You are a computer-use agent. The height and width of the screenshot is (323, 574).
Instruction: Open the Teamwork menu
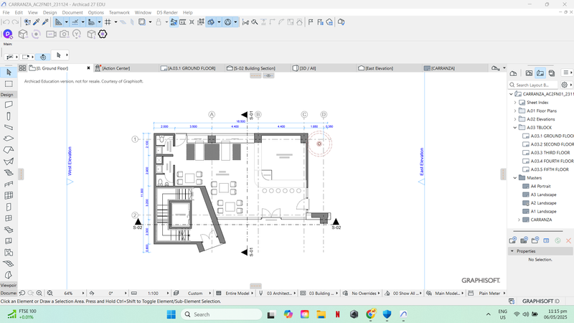[x=119, y=12]
